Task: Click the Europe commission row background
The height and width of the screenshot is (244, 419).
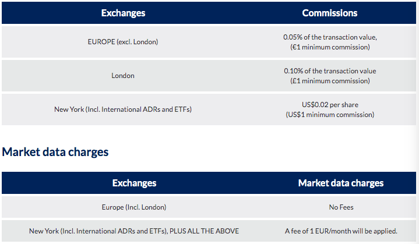Action: [209, 42]
